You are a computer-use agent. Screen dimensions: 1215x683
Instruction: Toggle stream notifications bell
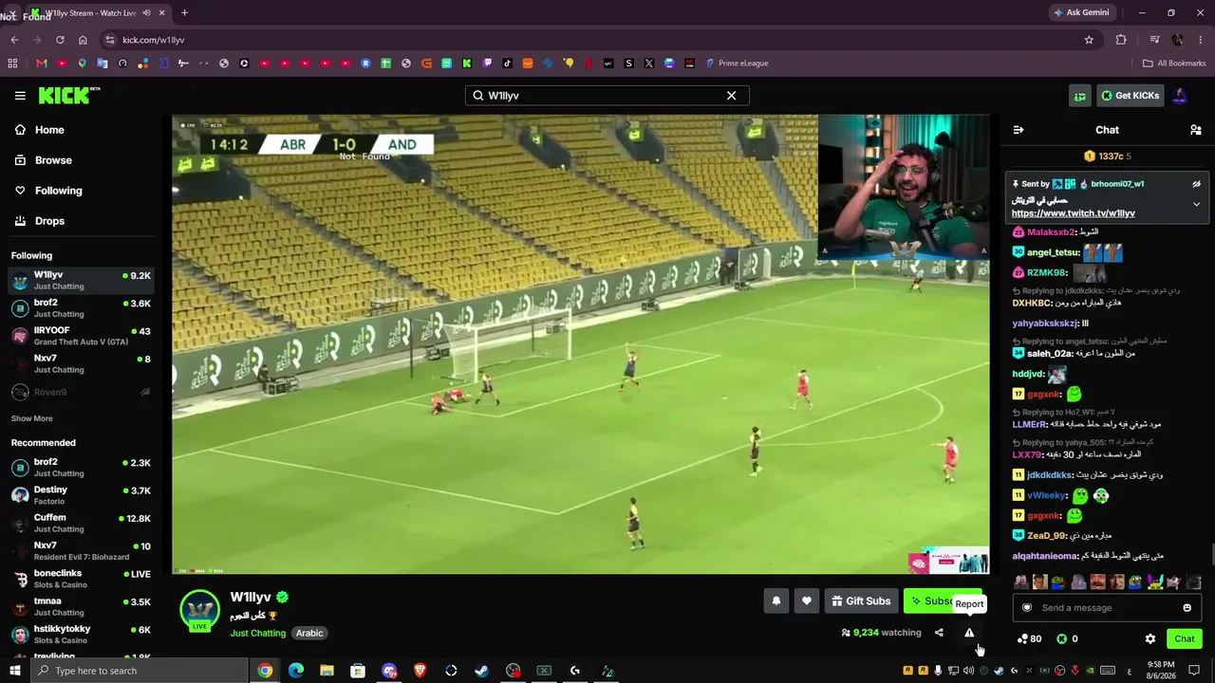click(776, 600)
